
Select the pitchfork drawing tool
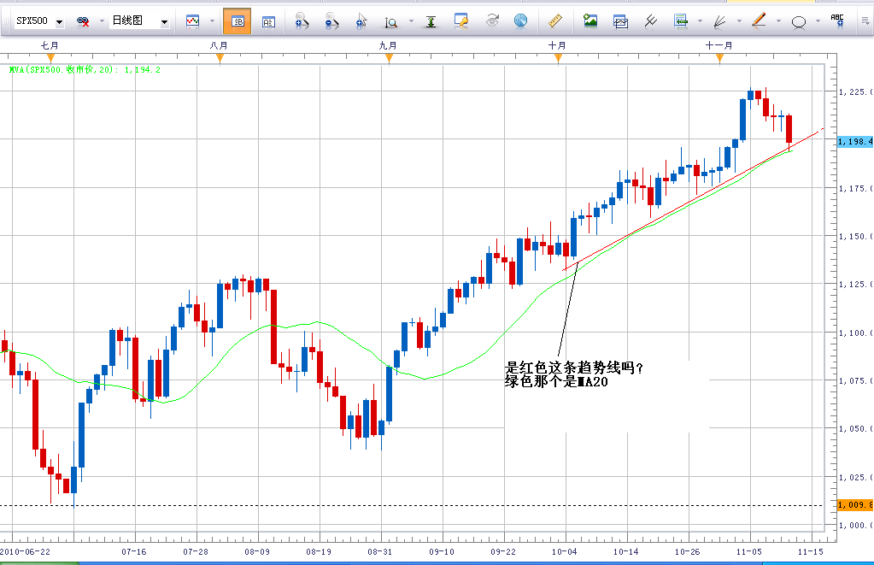650,21
